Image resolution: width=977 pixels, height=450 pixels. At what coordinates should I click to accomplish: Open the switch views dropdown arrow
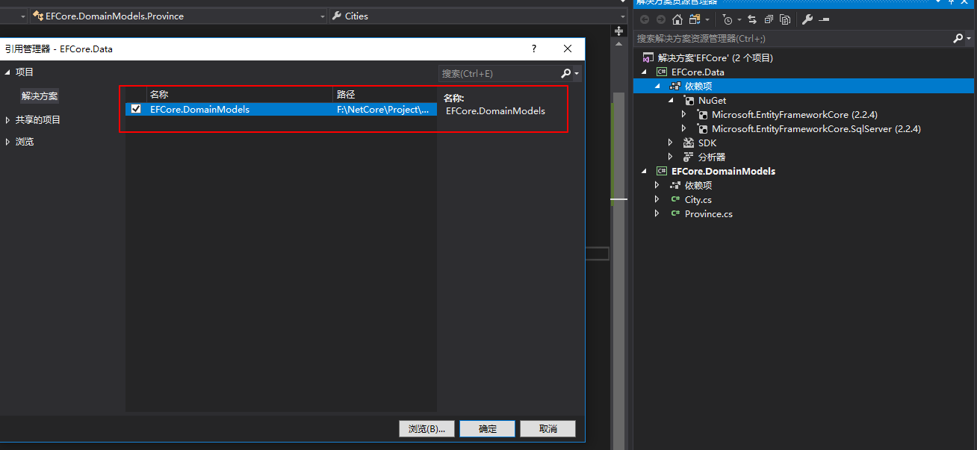tap(706, 19)
